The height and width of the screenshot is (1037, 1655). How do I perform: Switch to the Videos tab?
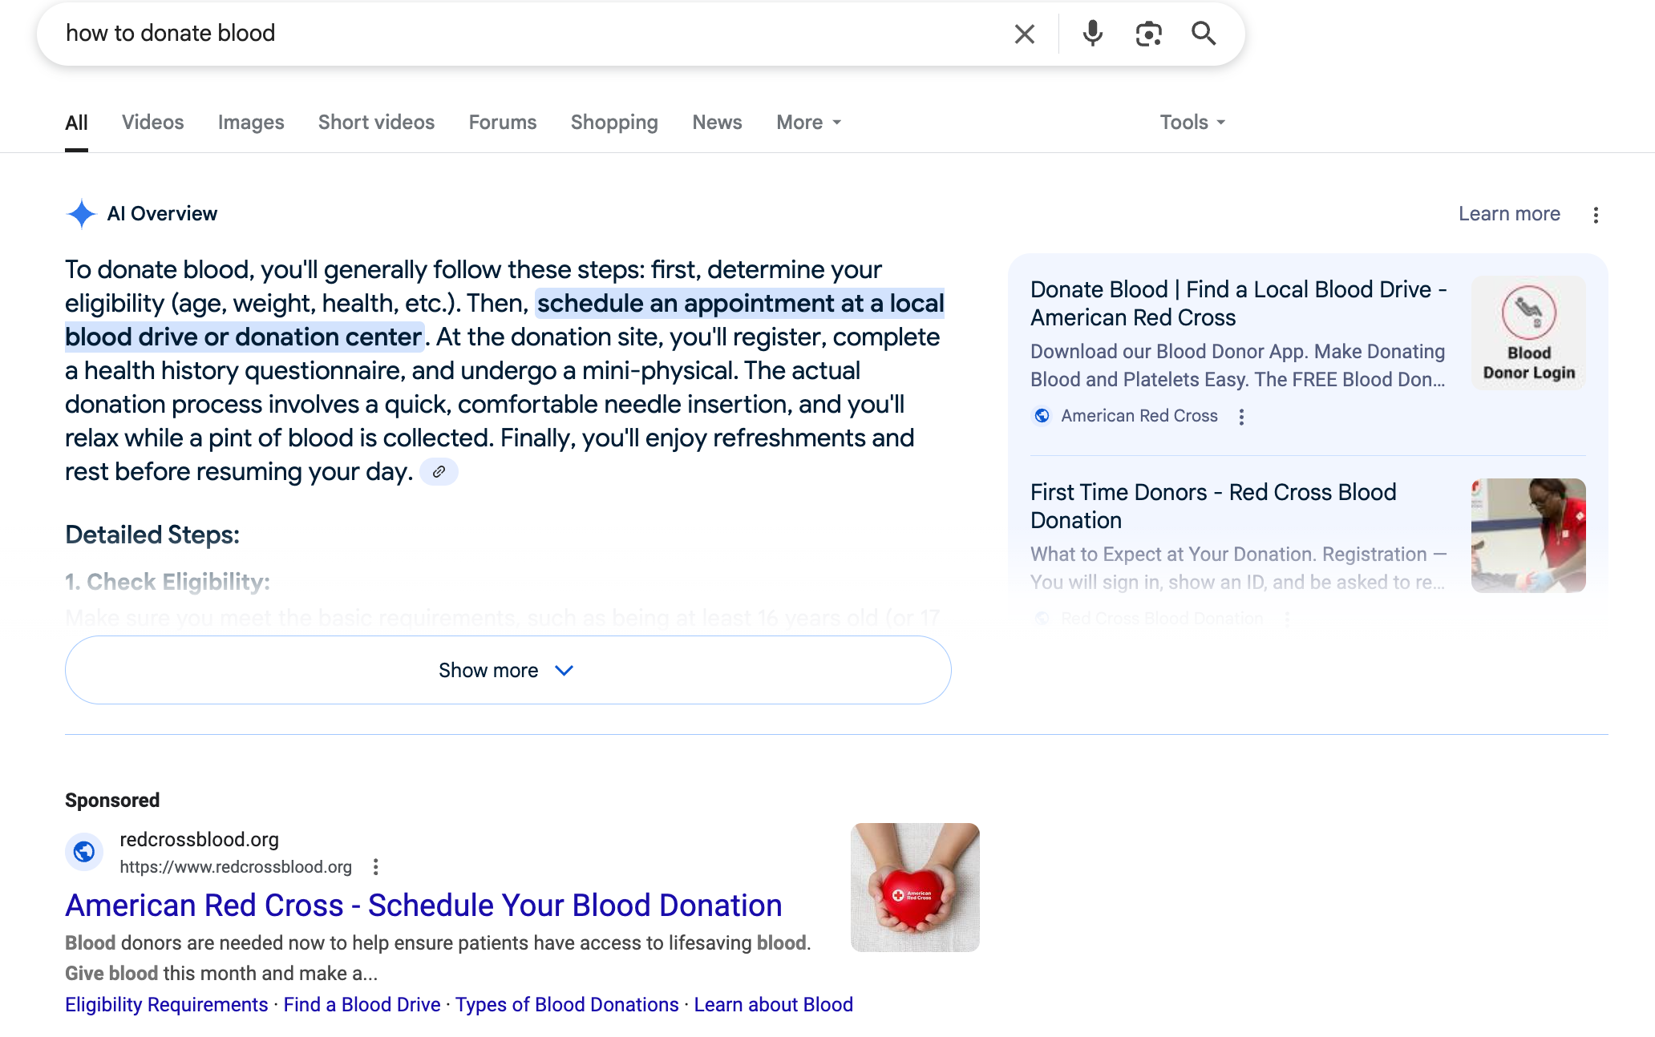[152, 123]
